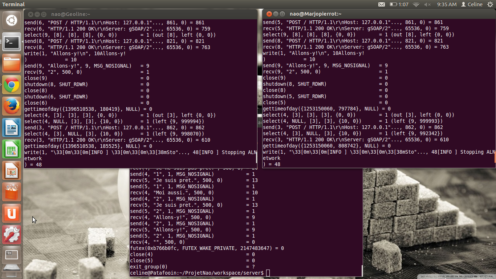Screen dimensions: 496x279
Task: Launch Google Chrome from the dock
Action: (12, 85)
